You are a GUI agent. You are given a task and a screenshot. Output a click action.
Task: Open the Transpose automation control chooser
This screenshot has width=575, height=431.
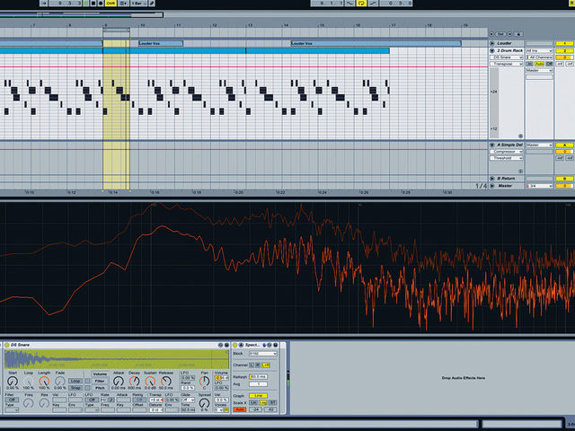(x=507, y=64)
